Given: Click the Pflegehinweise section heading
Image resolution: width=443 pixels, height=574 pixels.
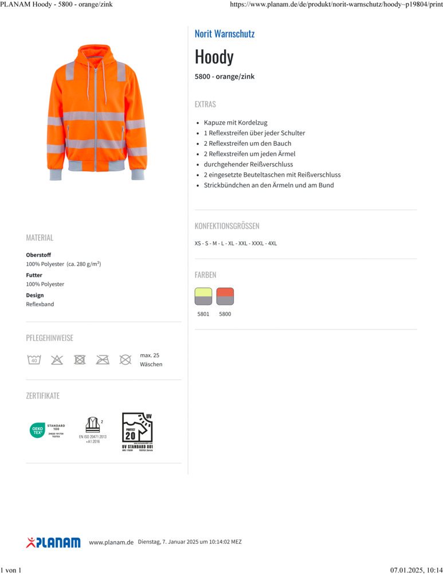Looking at the screenshot, I should [x=50, y=338].
